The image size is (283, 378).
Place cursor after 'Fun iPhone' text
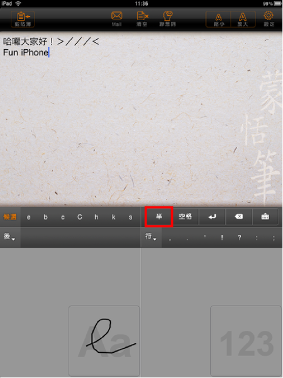click(49, 52)
